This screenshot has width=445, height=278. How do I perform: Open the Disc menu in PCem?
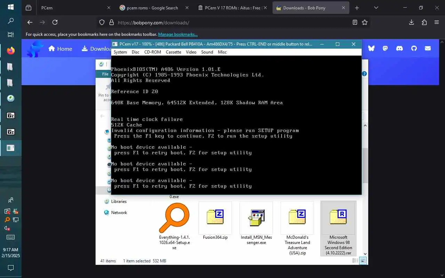(136, 52)
